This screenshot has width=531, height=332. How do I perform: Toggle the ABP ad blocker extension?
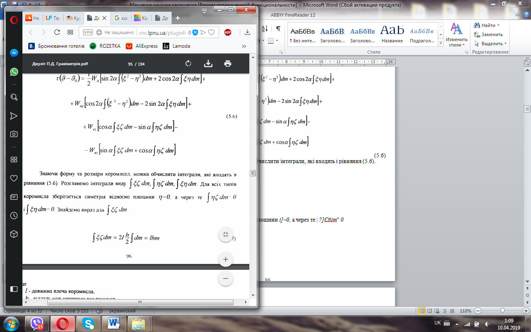pyautogui.click(x=228, y=32)
